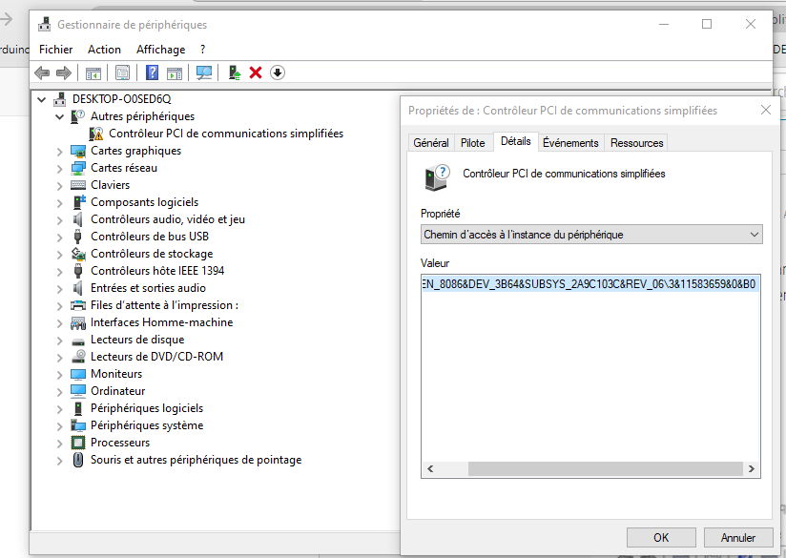This screenshot has width=786, height=558.
Task: Click the Disable device toolbar icon
Action: click(278, 72)
